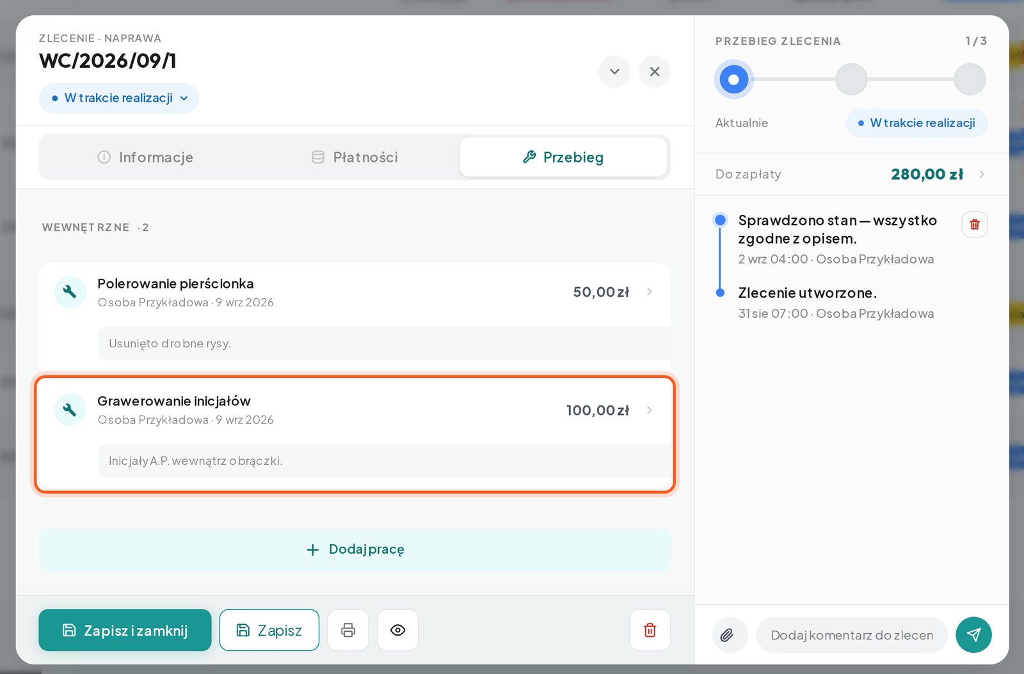Click order number WC/2026/09/1

(108, 61)
